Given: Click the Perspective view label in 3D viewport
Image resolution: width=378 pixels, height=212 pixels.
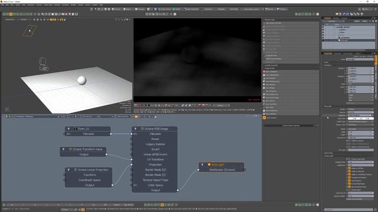Looking at the screenshot, I should (x=9, y=19).
